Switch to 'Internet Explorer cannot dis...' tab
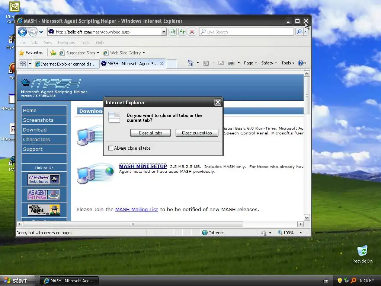381x286 pixels. tap(66, 64)
